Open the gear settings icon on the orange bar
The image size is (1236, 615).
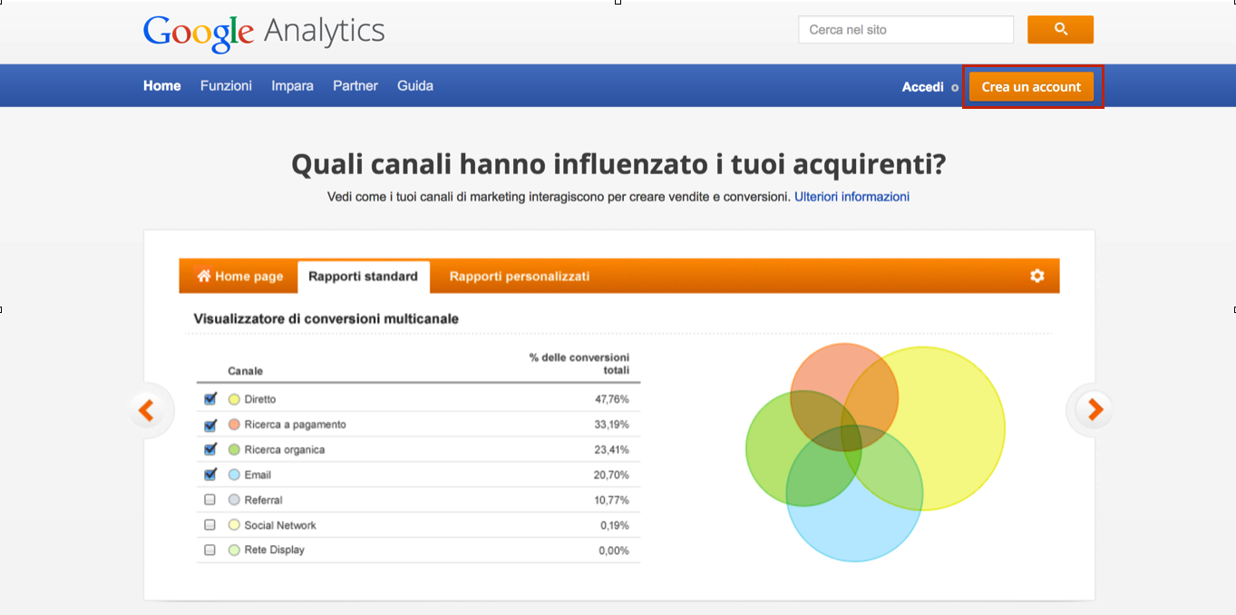point(1036,276)
